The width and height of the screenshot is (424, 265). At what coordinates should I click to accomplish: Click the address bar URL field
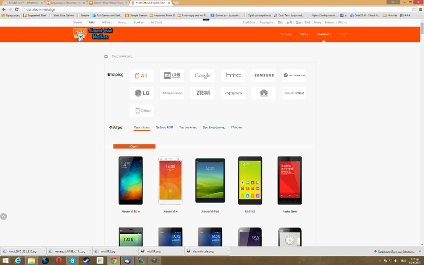click(216, 9)
